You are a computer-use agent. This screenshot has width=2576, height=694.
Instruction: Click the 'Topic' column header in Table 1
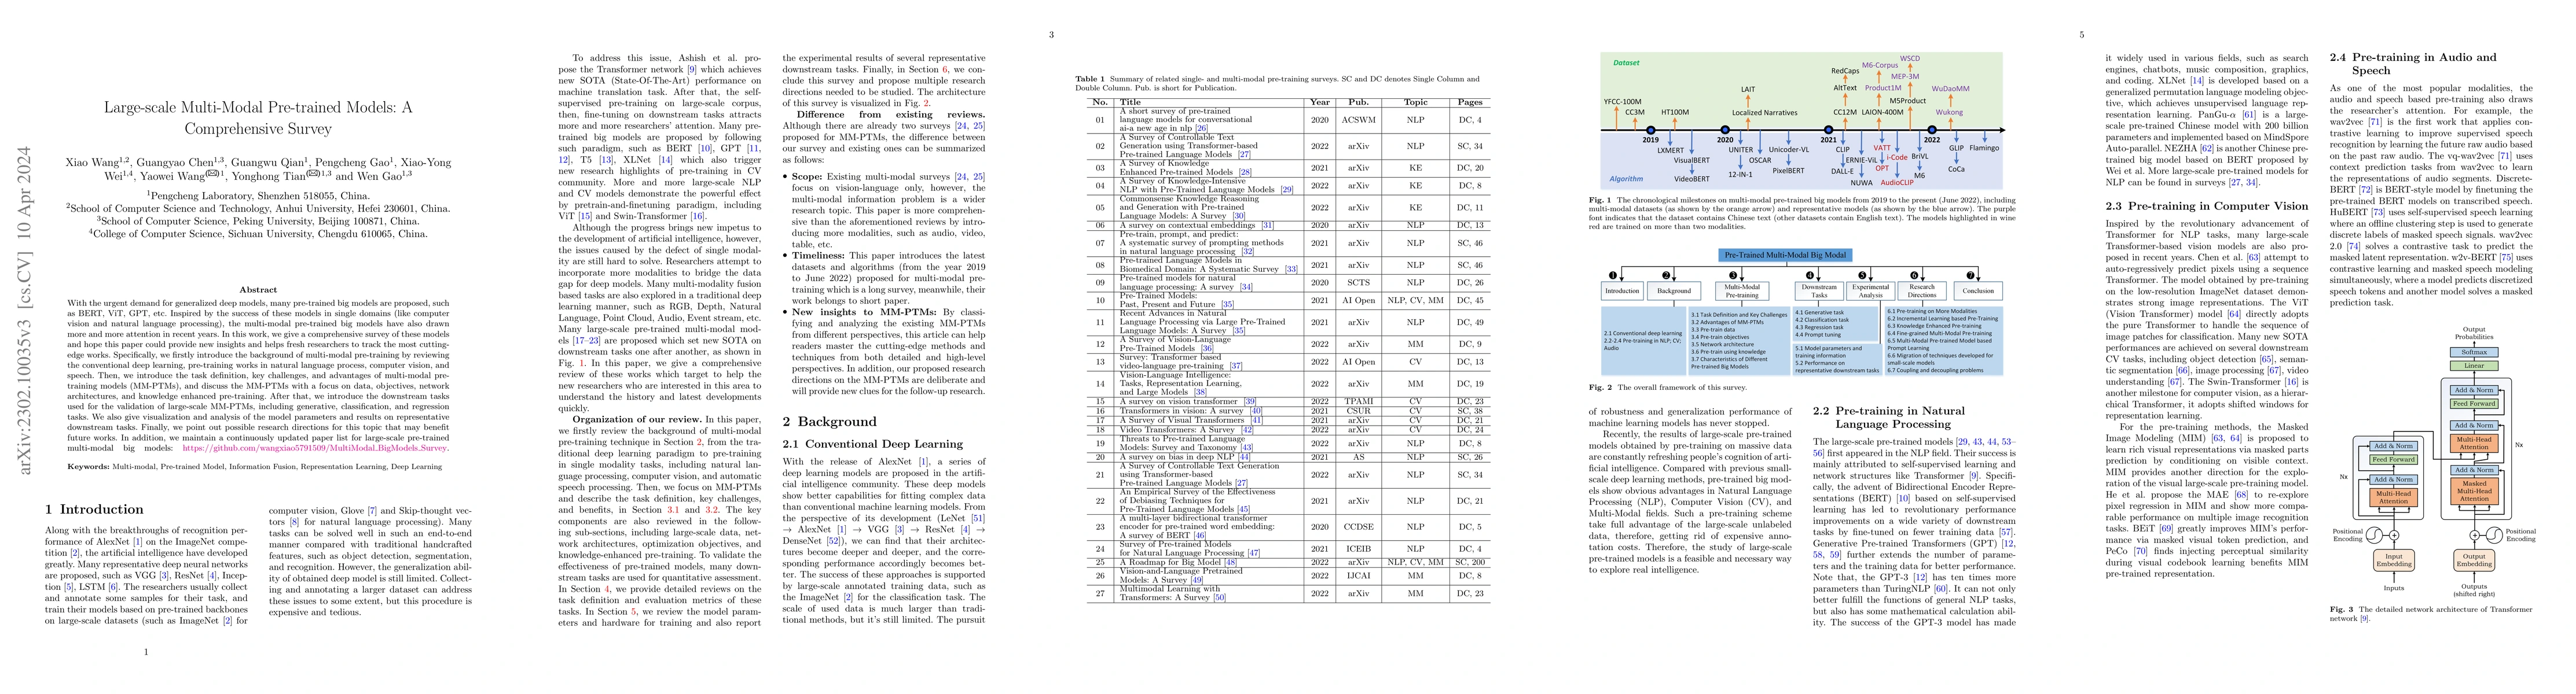(x=1415, y=102)
